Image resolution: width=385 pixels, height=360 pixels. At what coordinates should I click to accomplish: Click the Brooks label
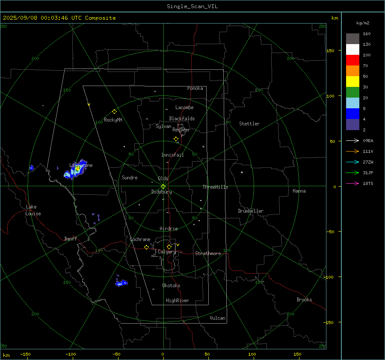click(x=304, y=300)
